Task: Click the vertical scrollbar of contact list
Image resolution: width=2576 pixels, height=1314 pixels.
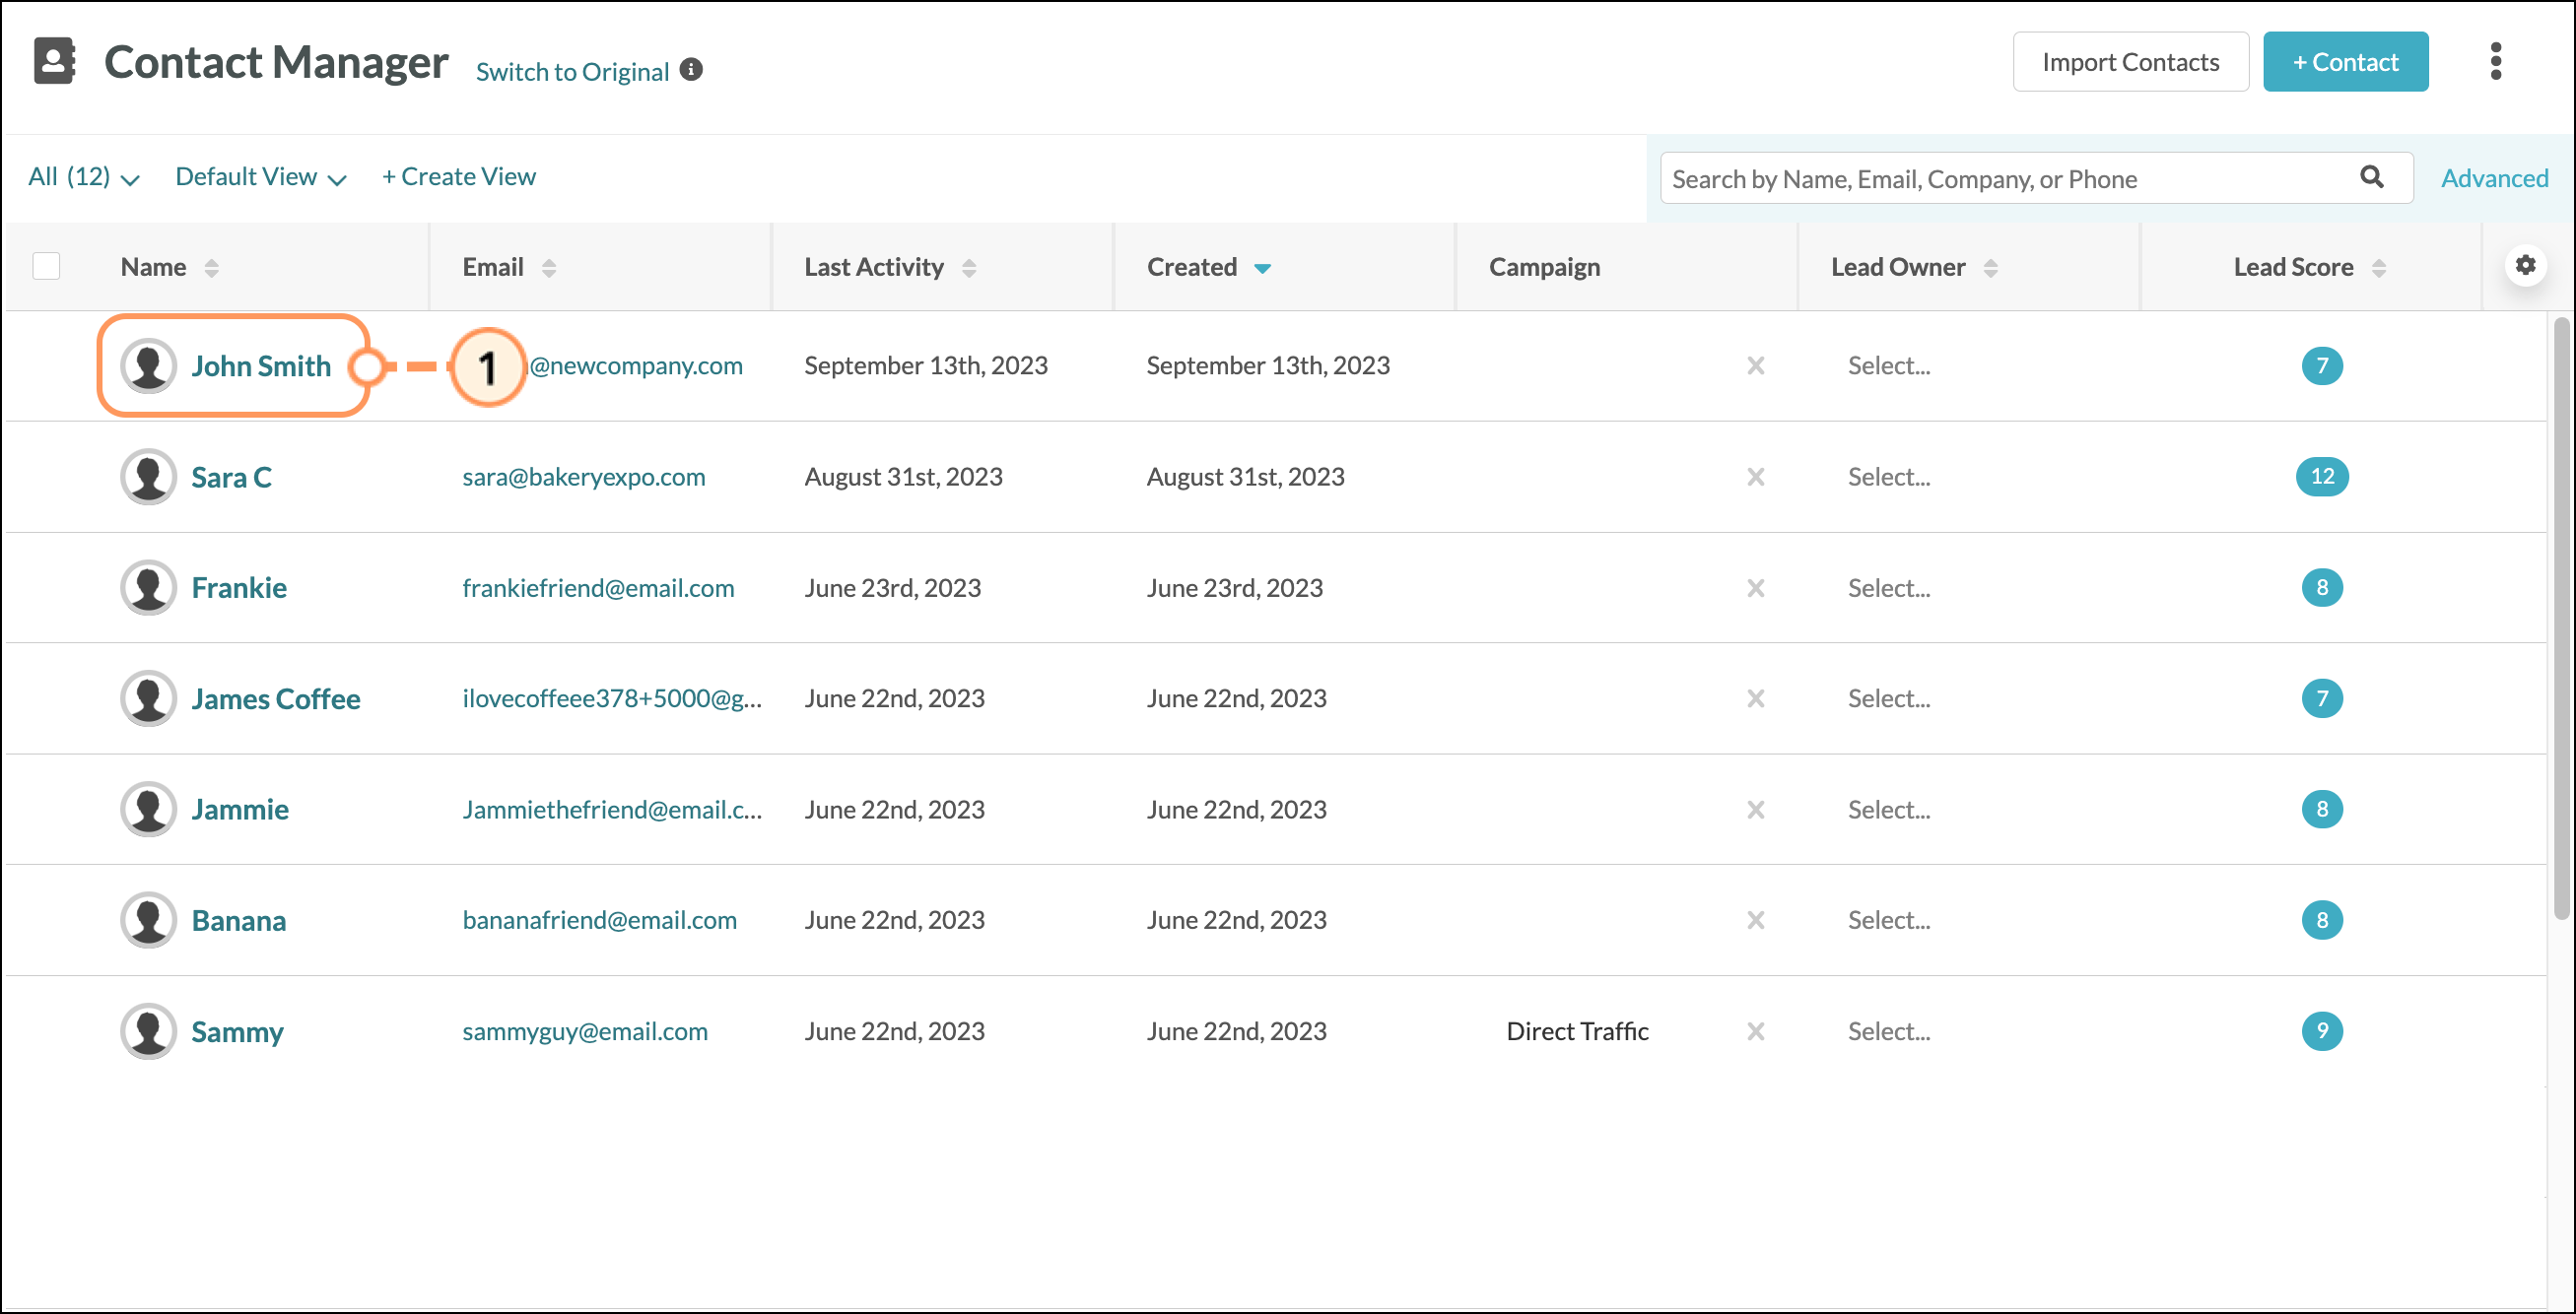Action: [x=2561, y=618]
